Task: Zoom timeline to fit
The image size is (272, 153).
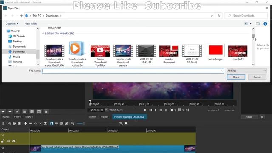Action: [x=126, y=123]
